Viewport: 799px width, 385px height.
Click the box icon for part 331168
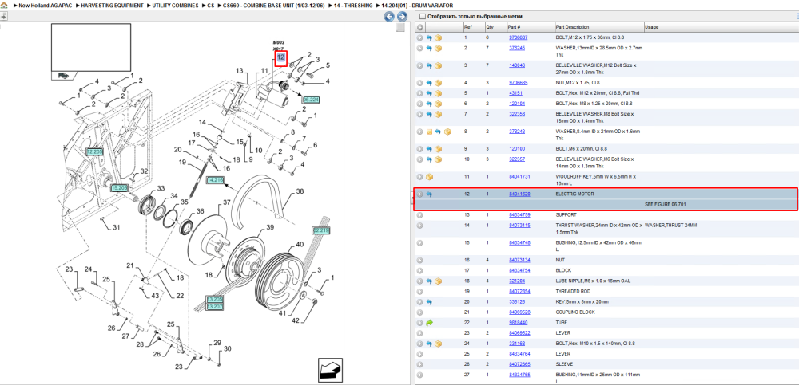pyautogui.click(x=438, y=344)
